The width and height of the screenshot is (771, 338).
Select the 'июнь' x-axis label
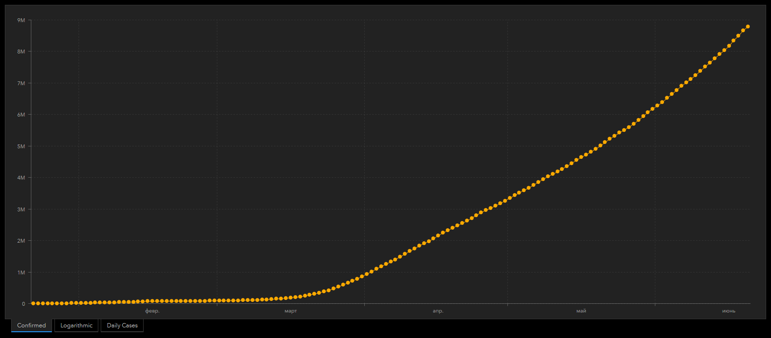coord(729,311)
